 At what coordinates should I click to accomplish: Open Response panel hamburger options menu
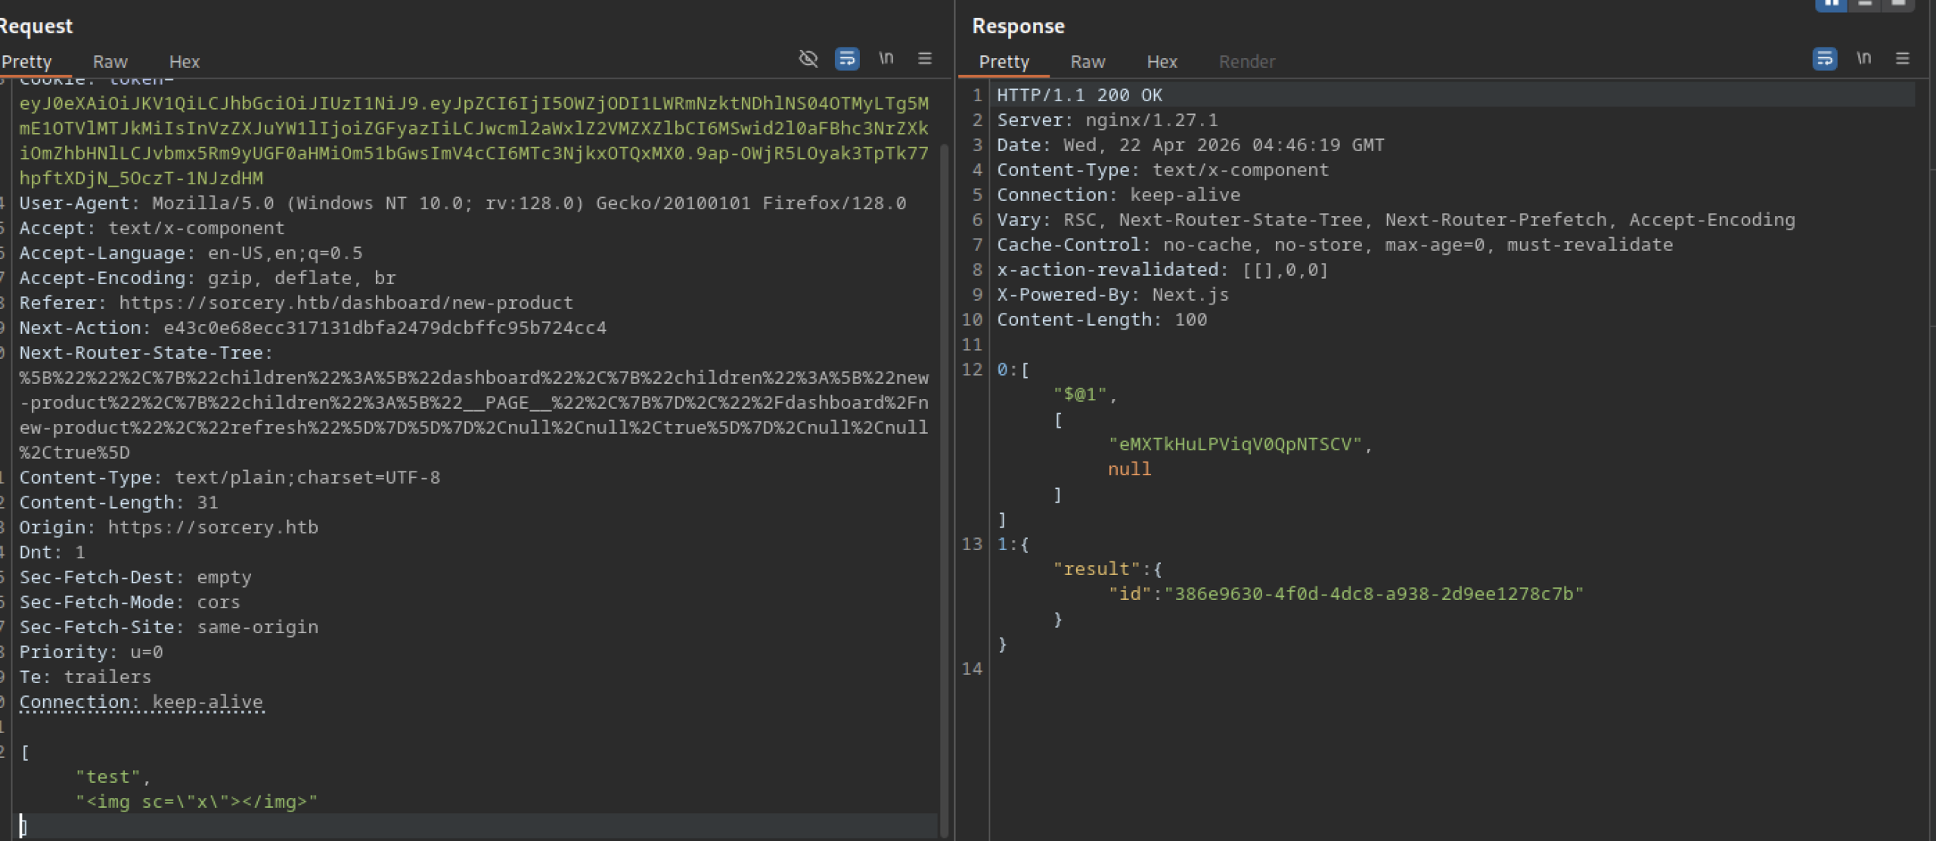[x=1903, y=58]
